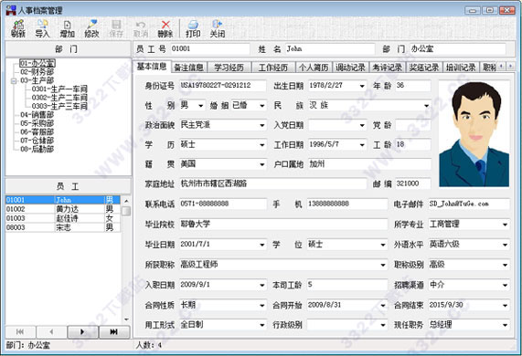Screen dimensions: 522x356
Task: Click the employee list vertical scrollbar
Action: pyautogui.click(x=126, y=259)
